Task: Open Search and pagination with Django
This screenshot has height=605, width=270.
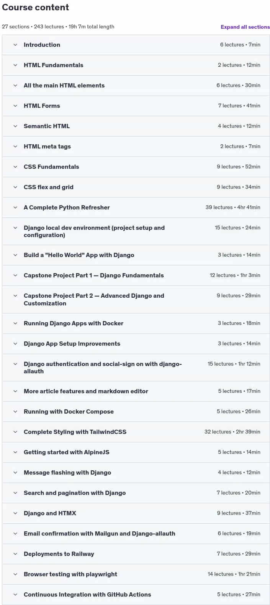Action: pos(75,493)
